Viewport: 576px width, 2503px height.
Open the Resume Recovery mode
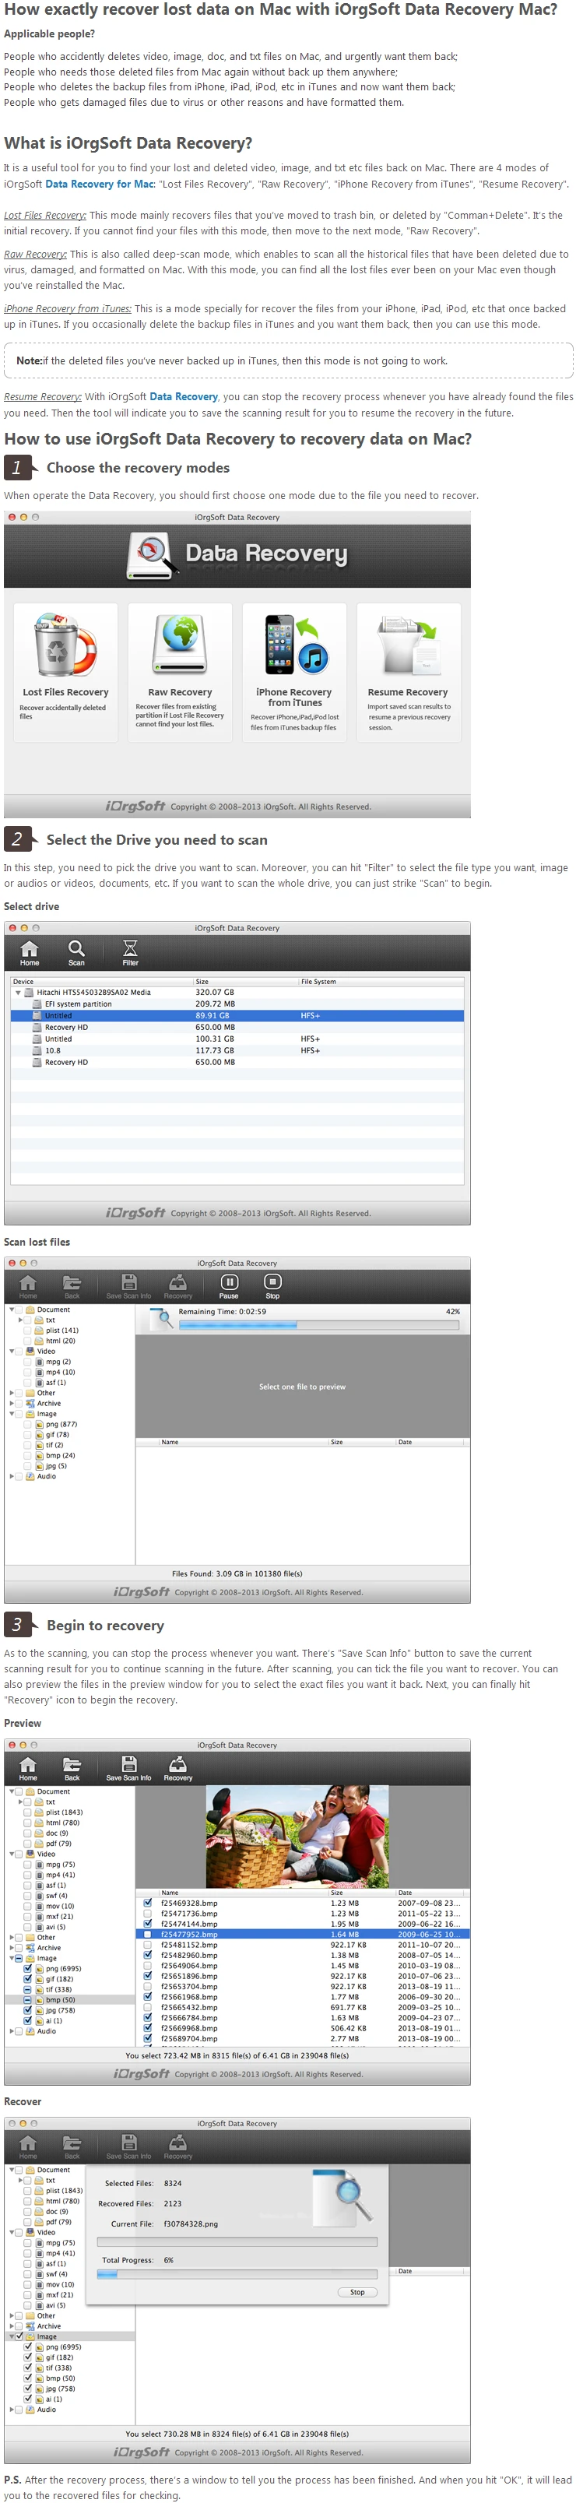coord(408,671)
